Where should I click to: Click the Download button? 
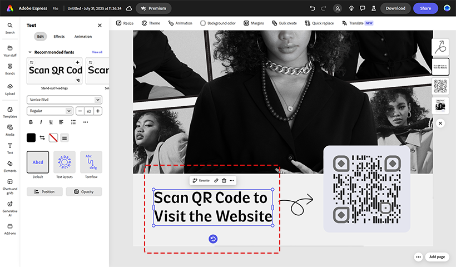point(395,8)
